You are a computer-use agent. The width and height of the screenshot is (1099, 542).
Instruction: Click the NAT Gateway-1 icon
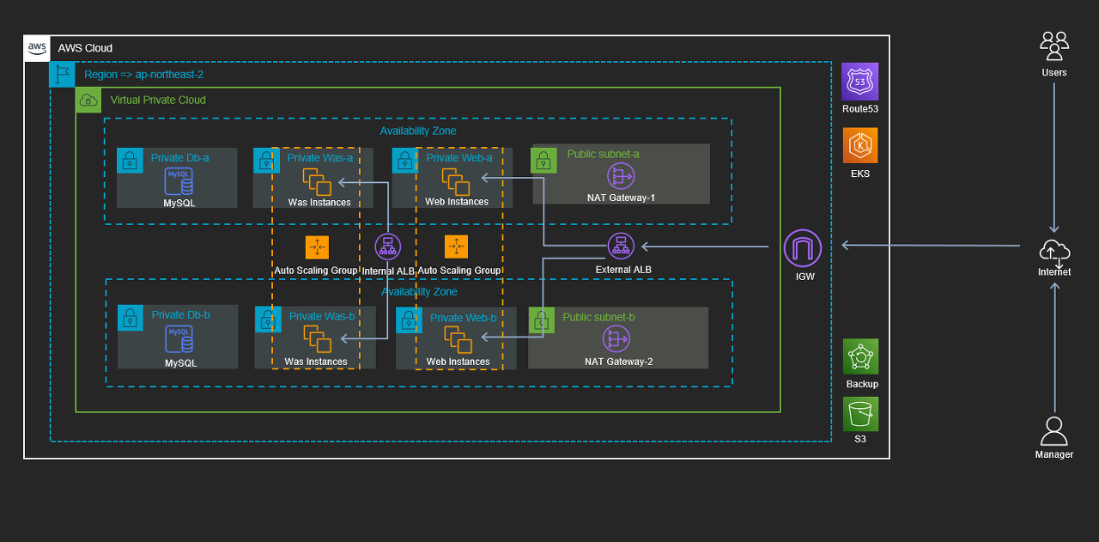[621, 176]
